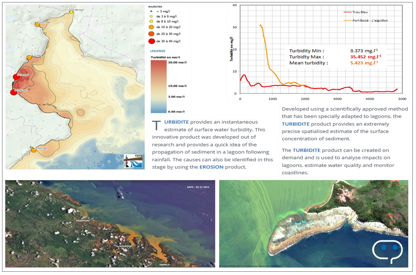
Task: Click the bold URBIDITE link text
Action: click(177, 122)
